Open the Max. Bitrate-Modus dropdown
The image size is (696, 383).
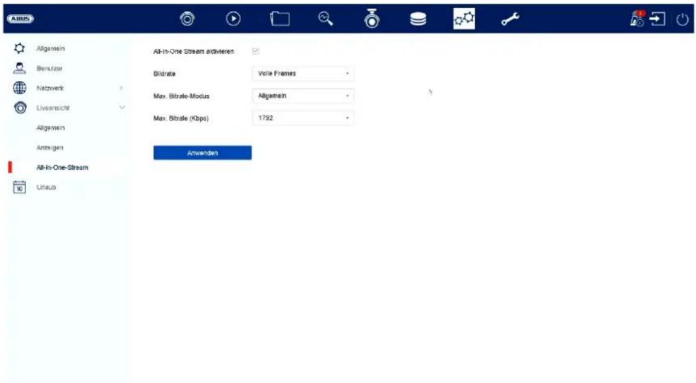coord(303,95)
